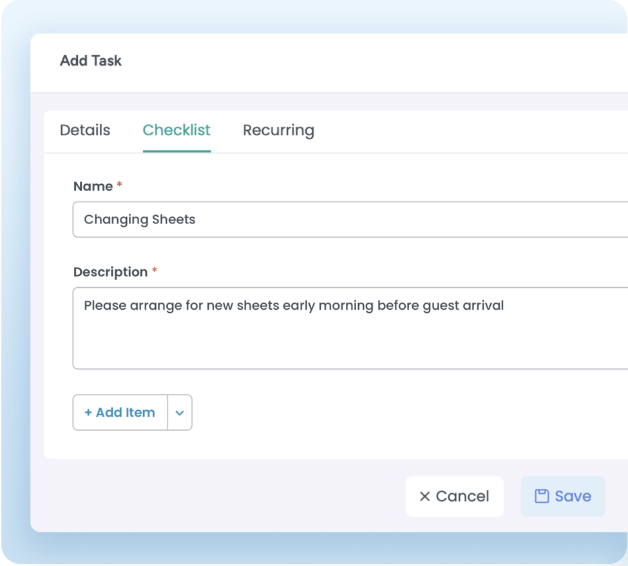The width and height of the screenshot is (628, 566).
Task: Expand the Add Item dropdown chevron
Action: [180, 413]
